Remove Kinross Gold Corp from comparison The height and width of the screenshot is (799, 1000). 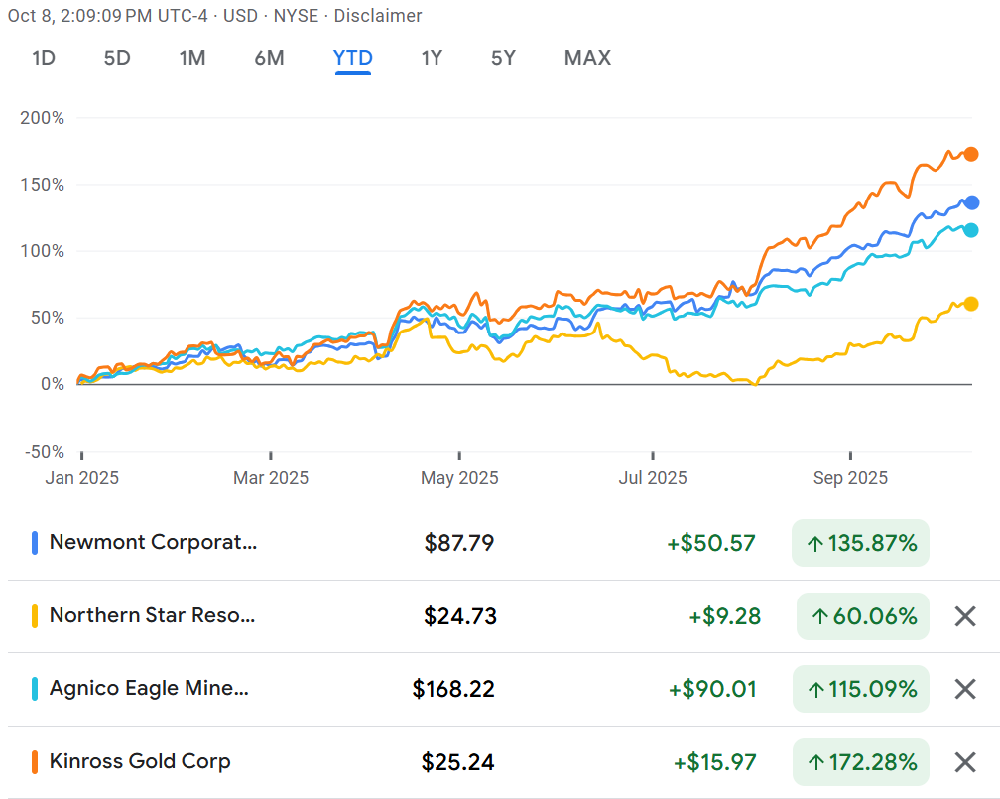[964, 762]
